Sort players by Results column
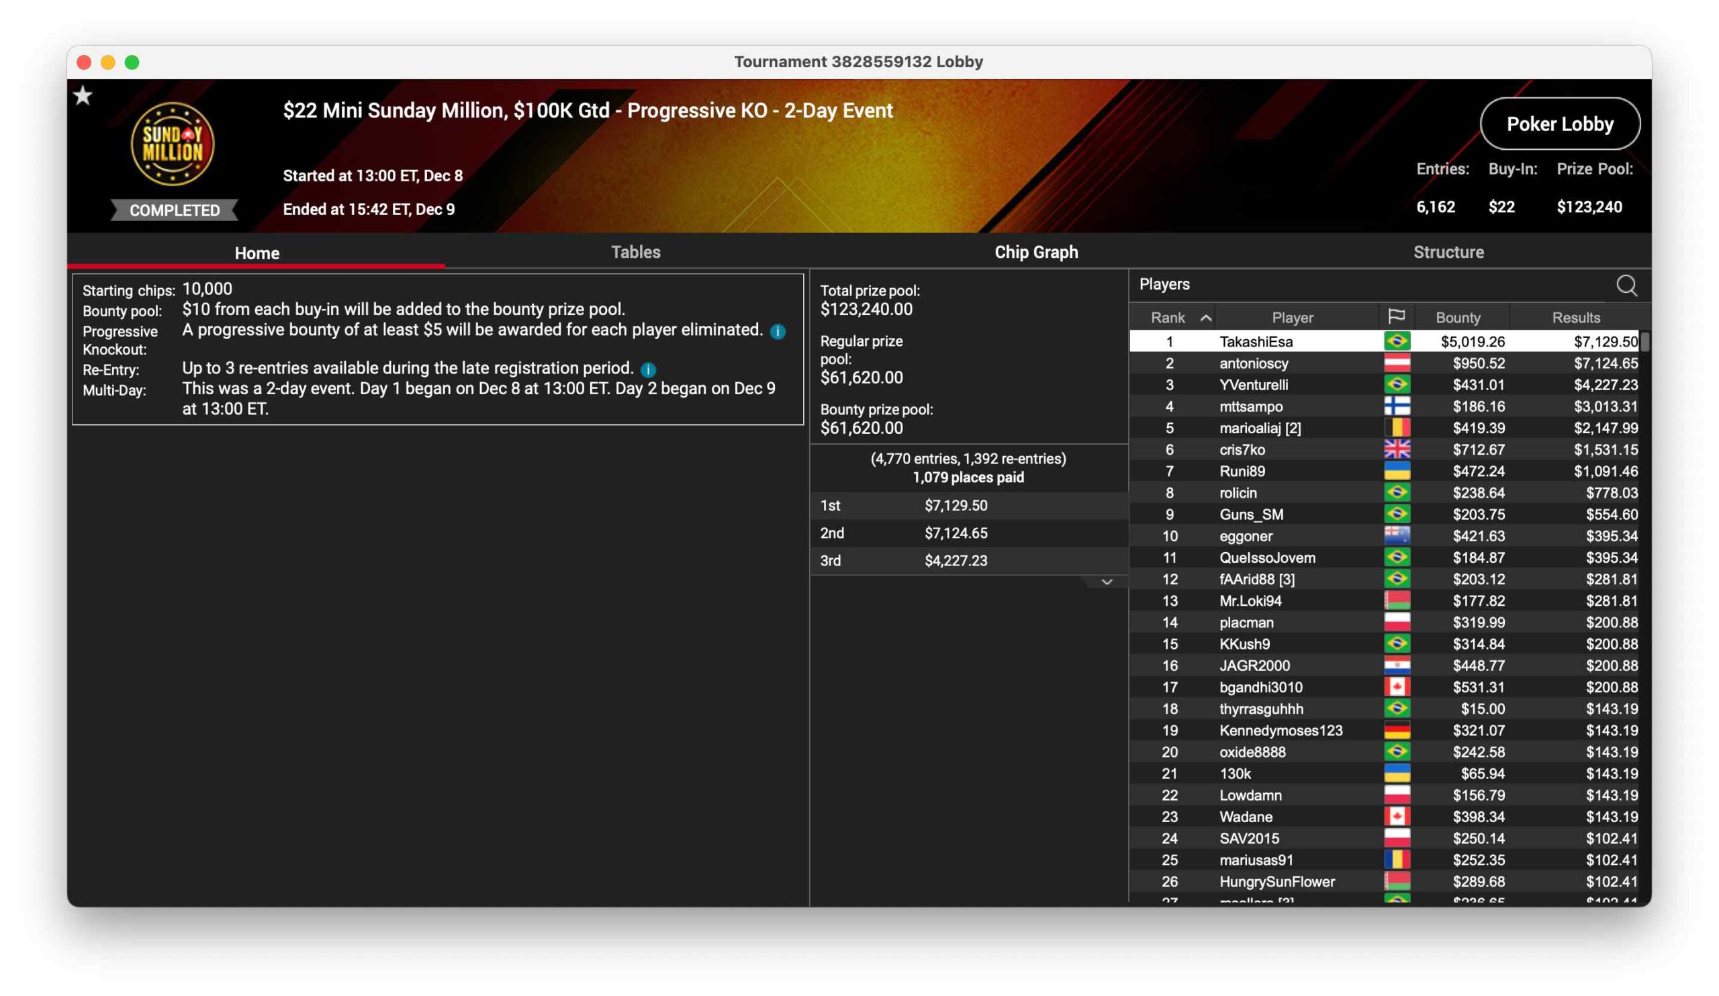 1576,318
